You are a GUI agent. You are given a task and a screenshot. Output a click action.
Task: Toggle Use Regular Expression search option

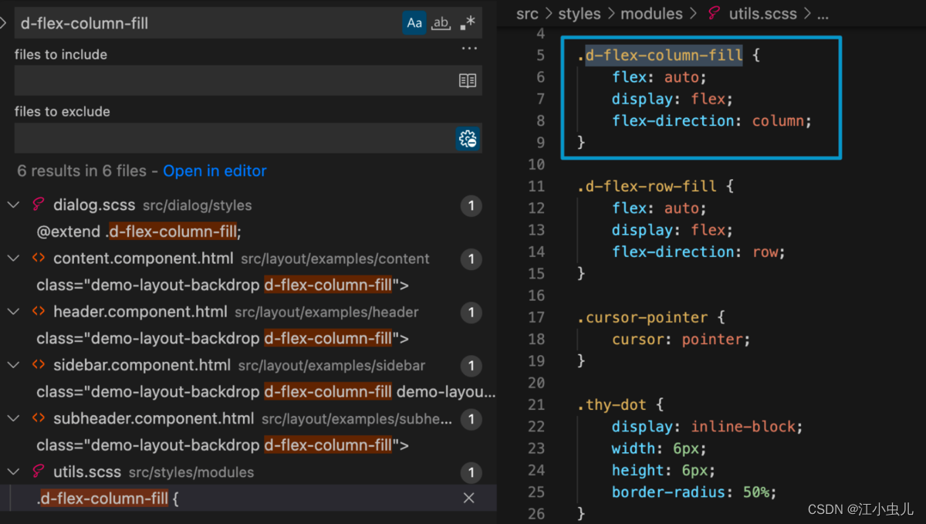coord(467,23)
